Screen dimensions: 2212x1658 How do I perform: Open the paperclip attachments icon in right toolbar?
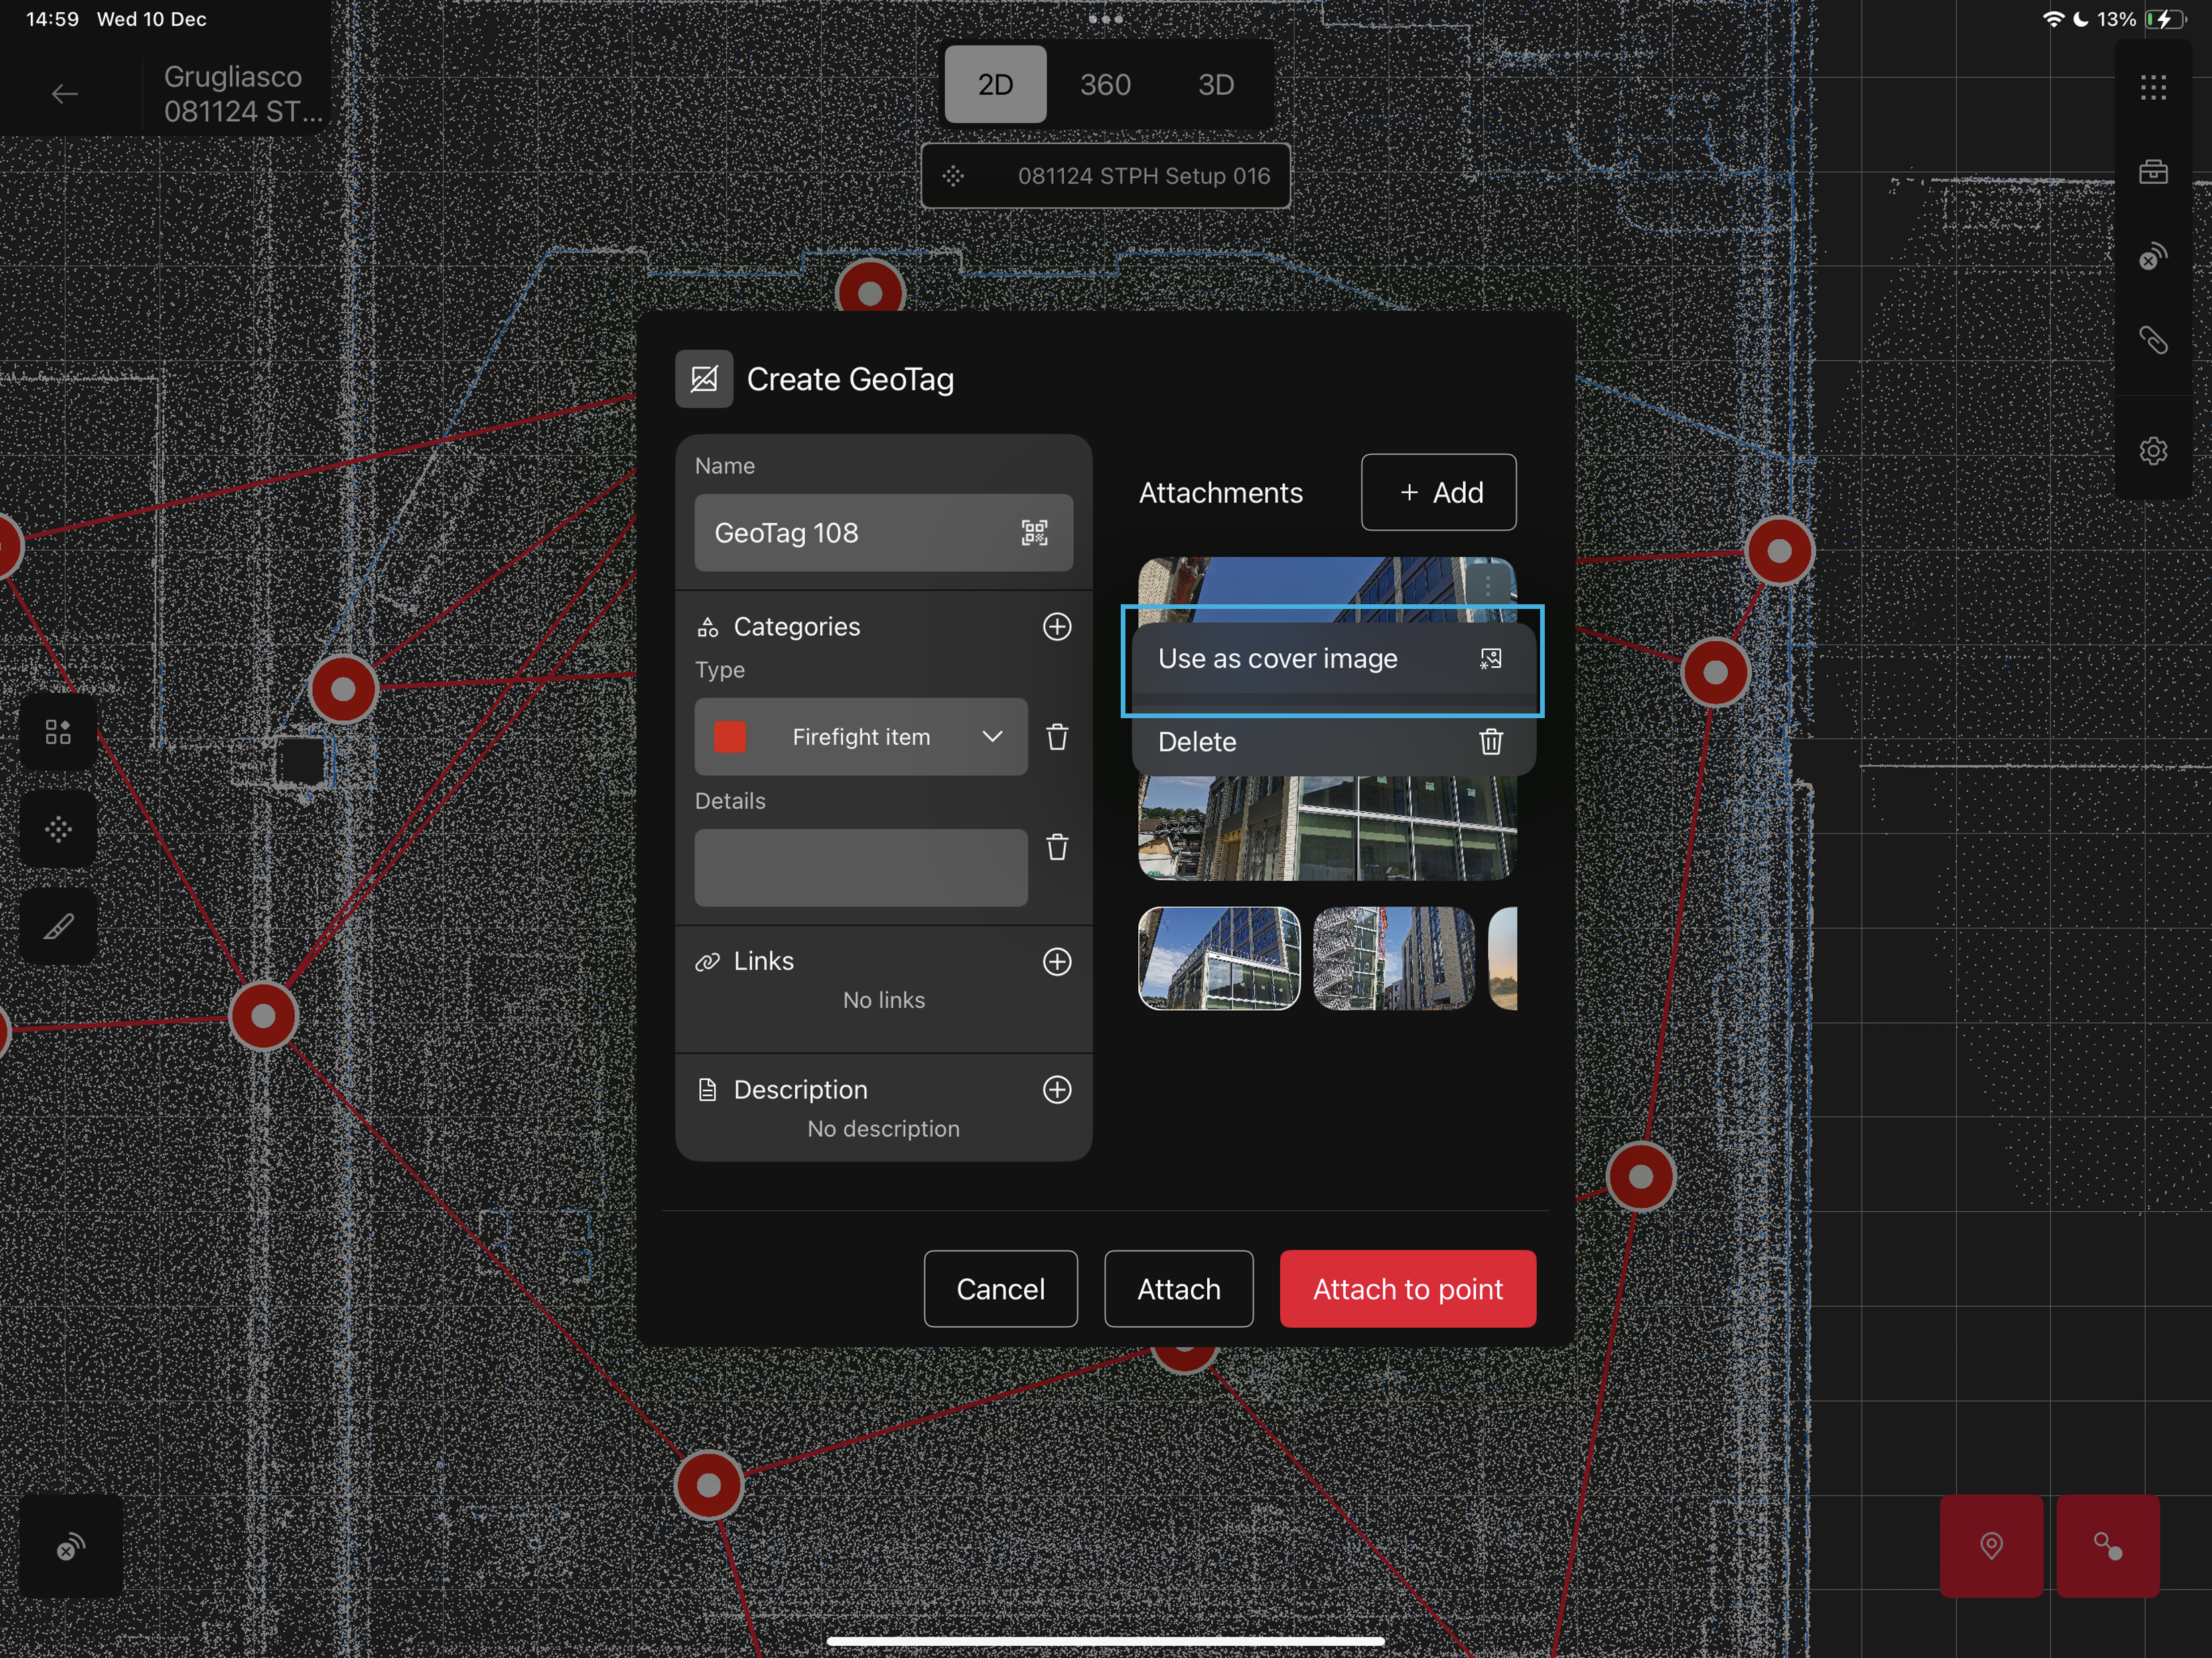click(2153, 341)
